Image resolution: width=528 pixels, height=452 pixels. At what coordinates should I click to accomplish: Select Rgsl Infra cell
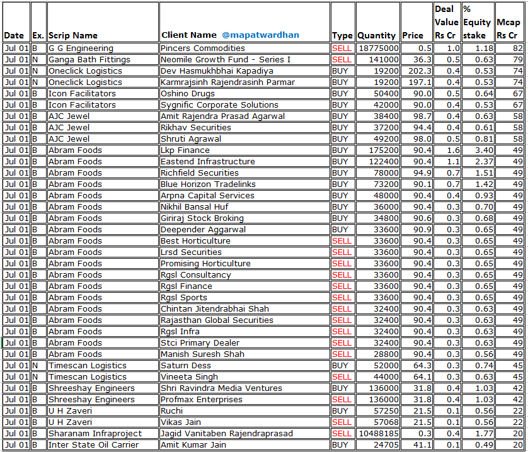[245, 332]
